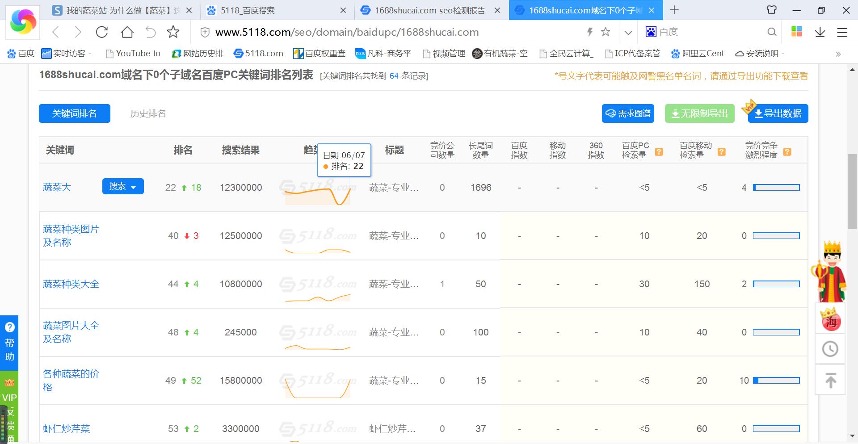Open the 网站历史排 bookmark
This screenshot has width=858, height=444.
tap(198, 54)
